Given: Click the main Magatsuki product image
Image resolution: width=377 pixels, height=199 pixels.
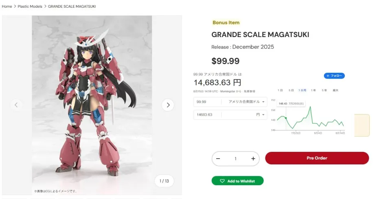Looking at the screenshot, I should click(x=92, y=105).
